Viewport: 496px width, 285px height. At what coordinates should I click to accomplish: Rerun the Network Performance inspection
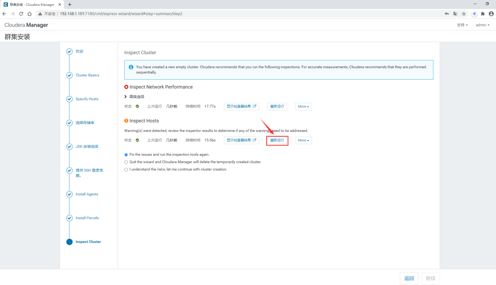pos(277,106)
